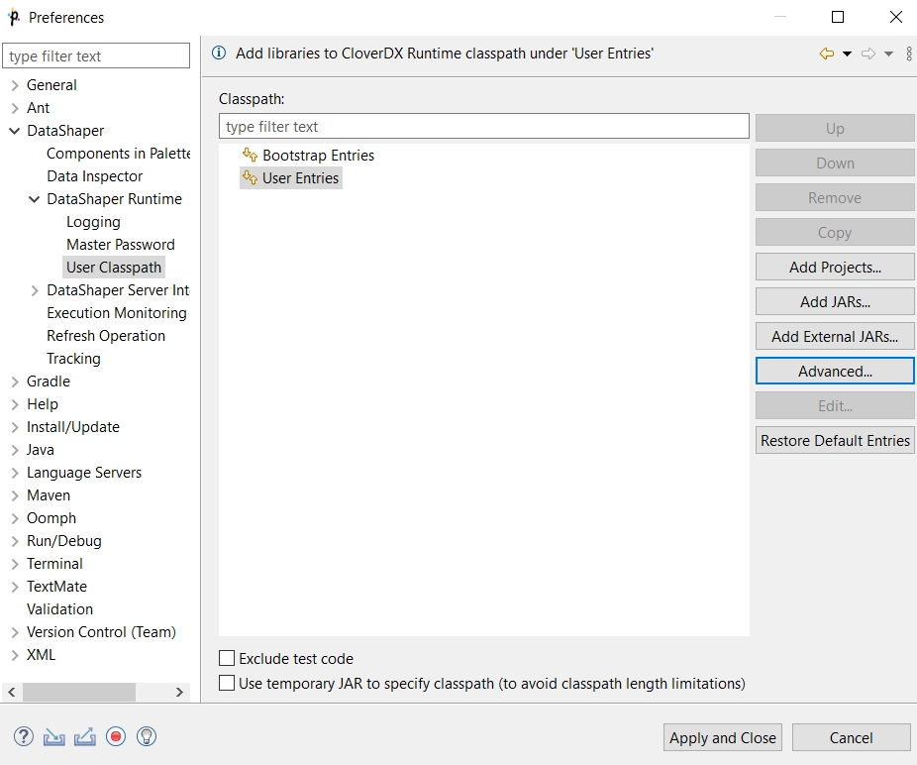This screenshot has height=765, width=917.
Task: Click the red Oomph preference recorder icon
Action: [116, 736]
